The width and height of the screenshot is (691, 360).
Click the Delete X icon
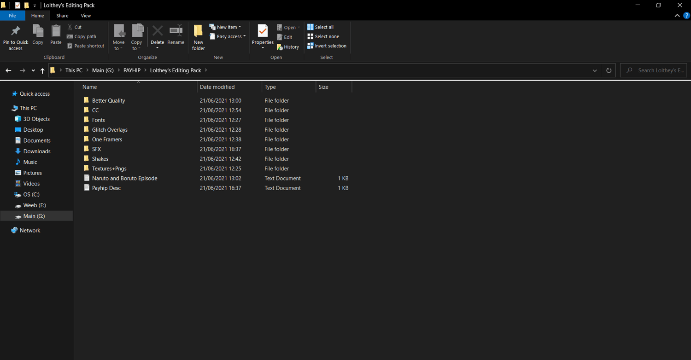(x=157, y=31)
